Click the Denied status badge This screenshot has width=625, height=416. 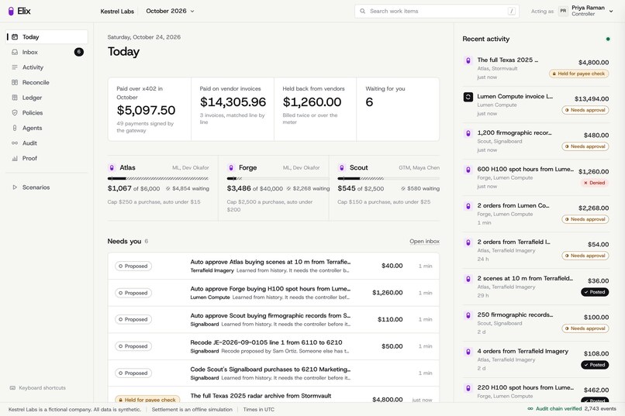coord(594,183)
